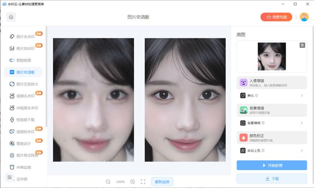Click the 重新选择 reselect button
314x188 pixels.
pyautogui.click(x=162, y=182)
